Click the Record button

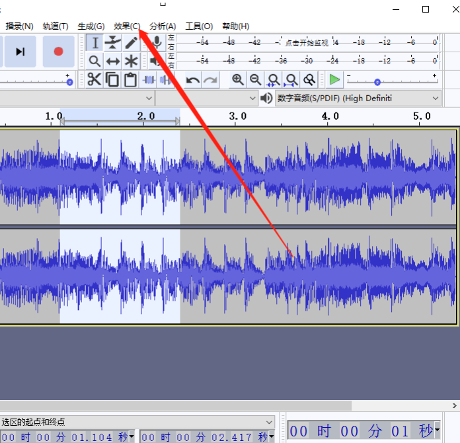tap(58, 52)
